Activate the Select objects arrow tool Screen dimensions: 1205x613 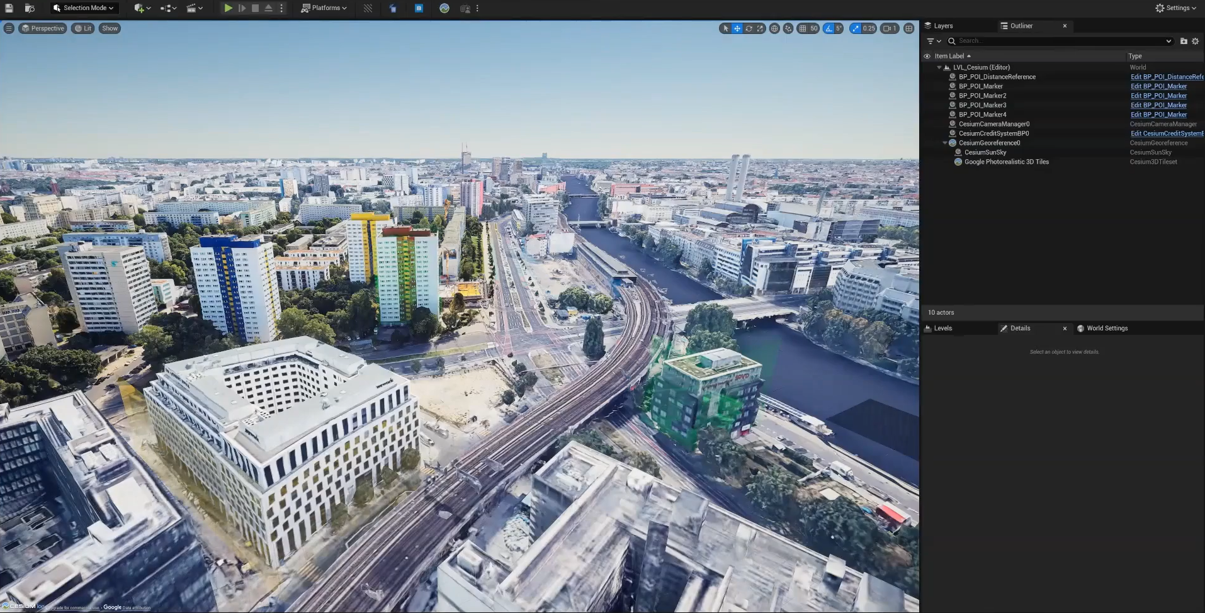(725, 28)
